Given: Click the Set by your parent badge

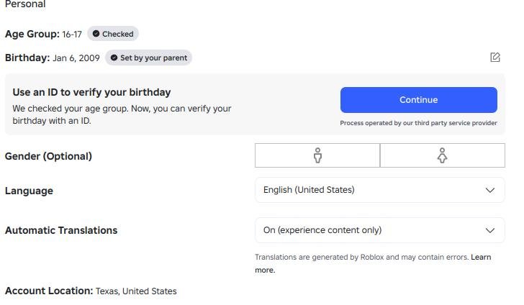Looking at the screenshot, I should [x=148, y=58].
